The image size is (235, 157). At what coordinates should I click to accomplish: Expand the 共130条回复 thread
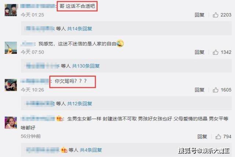coord(86,66)
